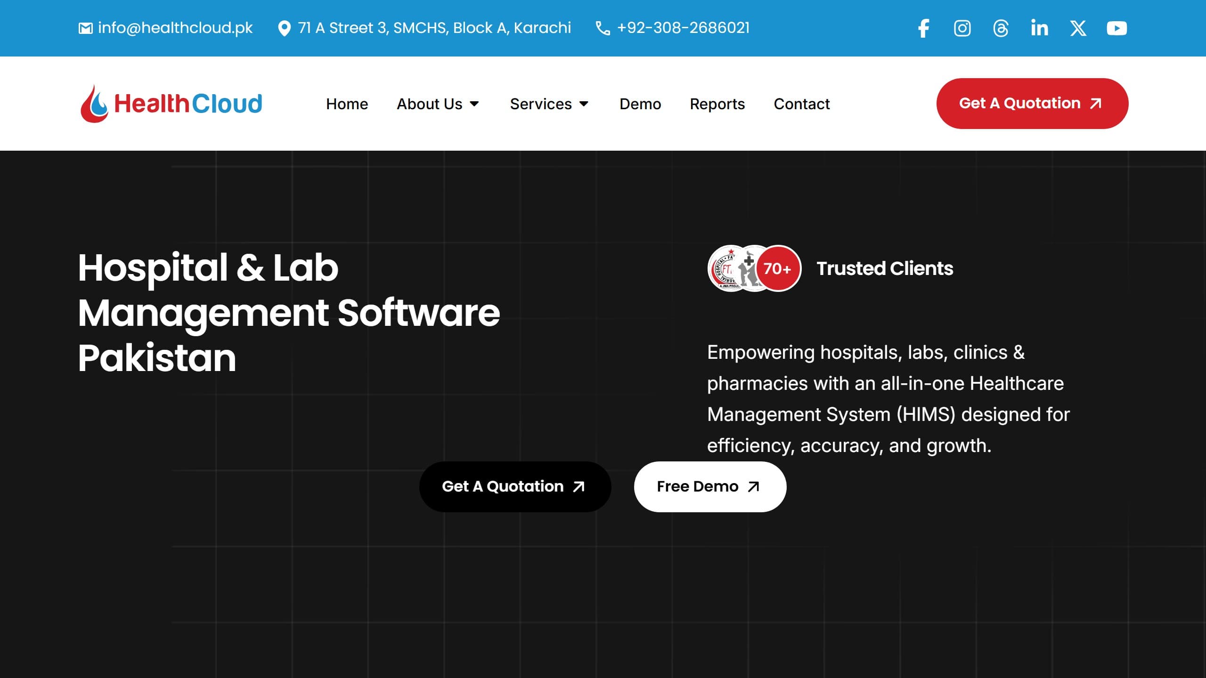The width and height of the screenshot is (1206, 678).
Task: Click the location pin icon
Action: pos(284,28)
